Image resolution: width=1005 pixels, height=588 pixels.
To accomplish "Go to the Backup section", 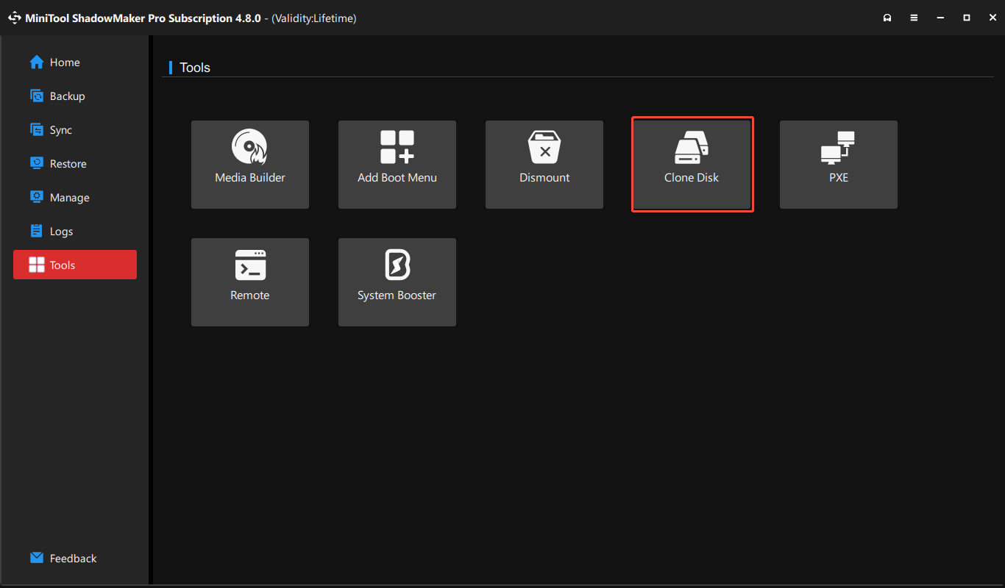I will 66,96.
